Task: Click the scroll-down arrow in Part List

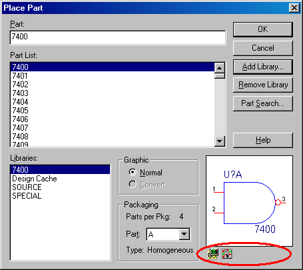Action: click(220, 141)
